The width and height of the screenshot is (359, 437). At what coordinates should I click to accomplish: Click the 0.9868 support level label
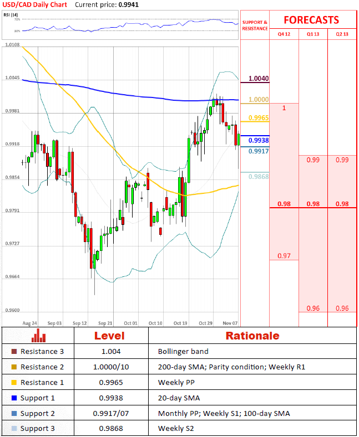point(259,176)
